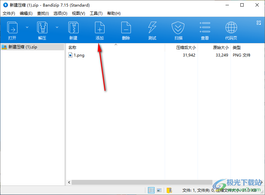The height and width of the screenshot is (195, 265).
Task: Click the Bandizip app icon in title bar
Action: 6,5
